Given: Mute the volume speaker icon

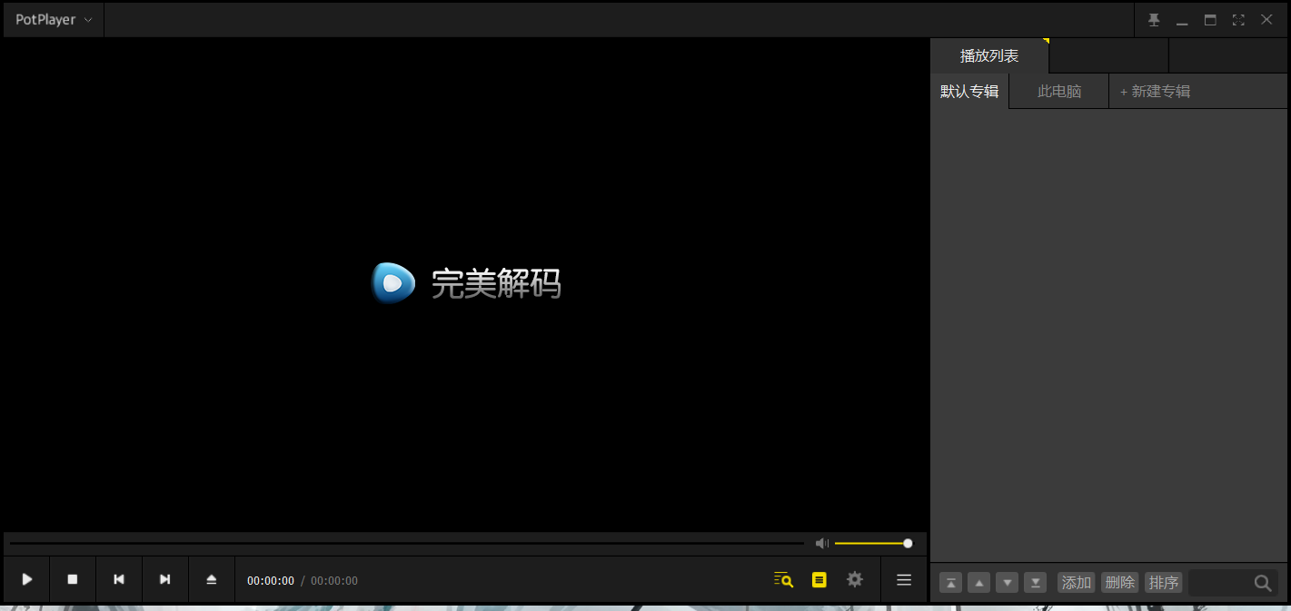Looking at the screenshot, I should point(821,543).
